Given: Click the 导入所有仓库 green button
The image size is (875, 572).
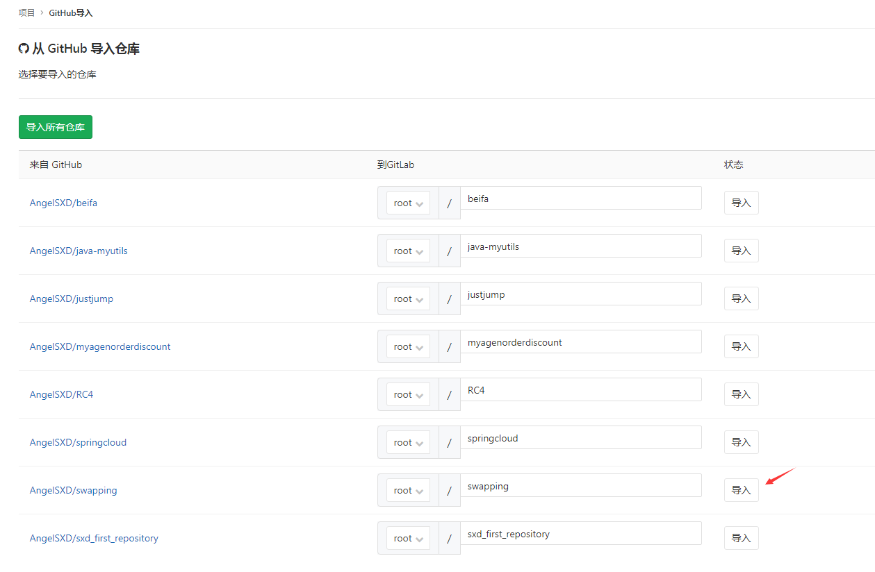Looking at the screenshot, I should click(56, 127).
